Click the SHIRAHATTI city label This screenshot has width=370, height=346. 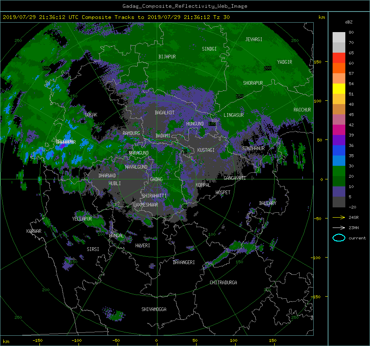[154, 195]
